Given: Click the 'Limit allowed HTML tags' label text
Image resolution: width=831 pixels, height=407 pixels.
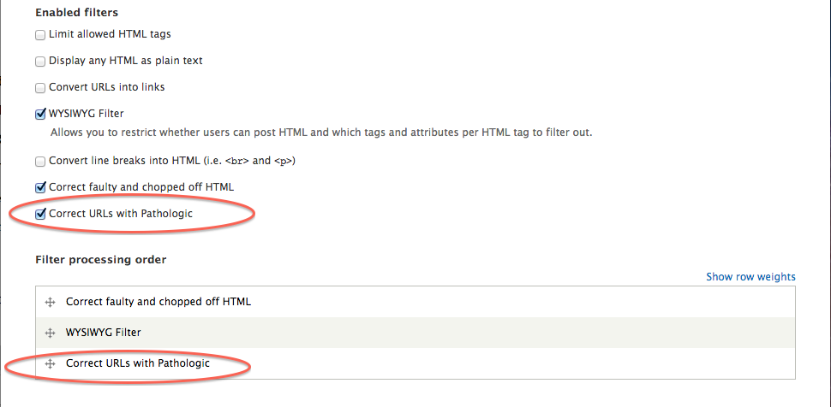Looking at the screenshot, I should (110, 35).
